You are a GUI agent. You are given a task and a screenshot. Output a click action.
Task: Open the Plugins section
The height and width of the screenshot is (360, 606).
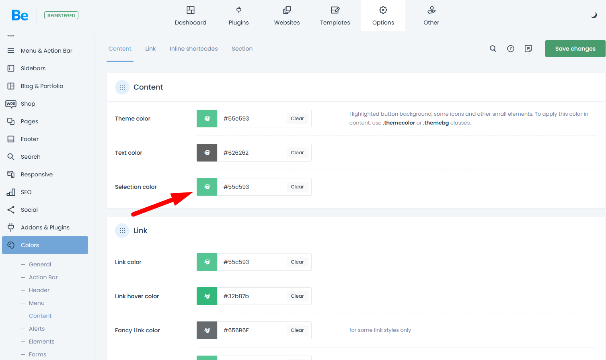239,16
